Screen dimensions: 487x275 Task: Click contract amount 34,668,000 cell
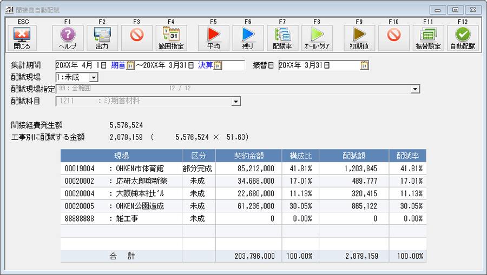click(249, 181)
